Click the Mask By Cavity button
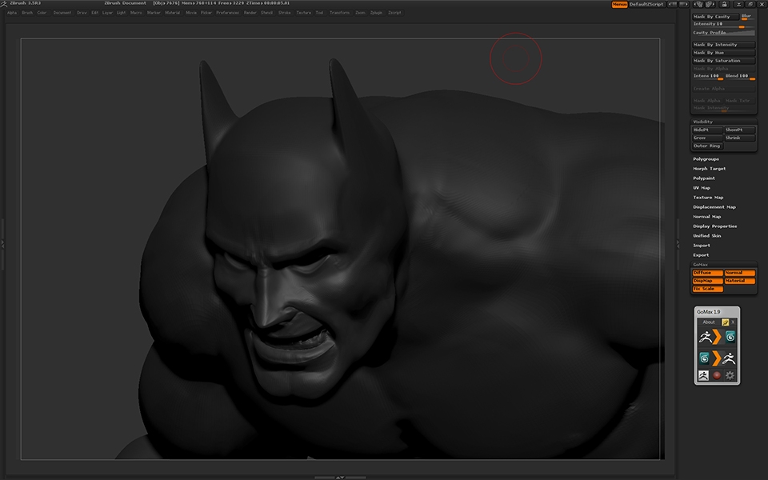The image size is (768, 480). click(714, 16)
